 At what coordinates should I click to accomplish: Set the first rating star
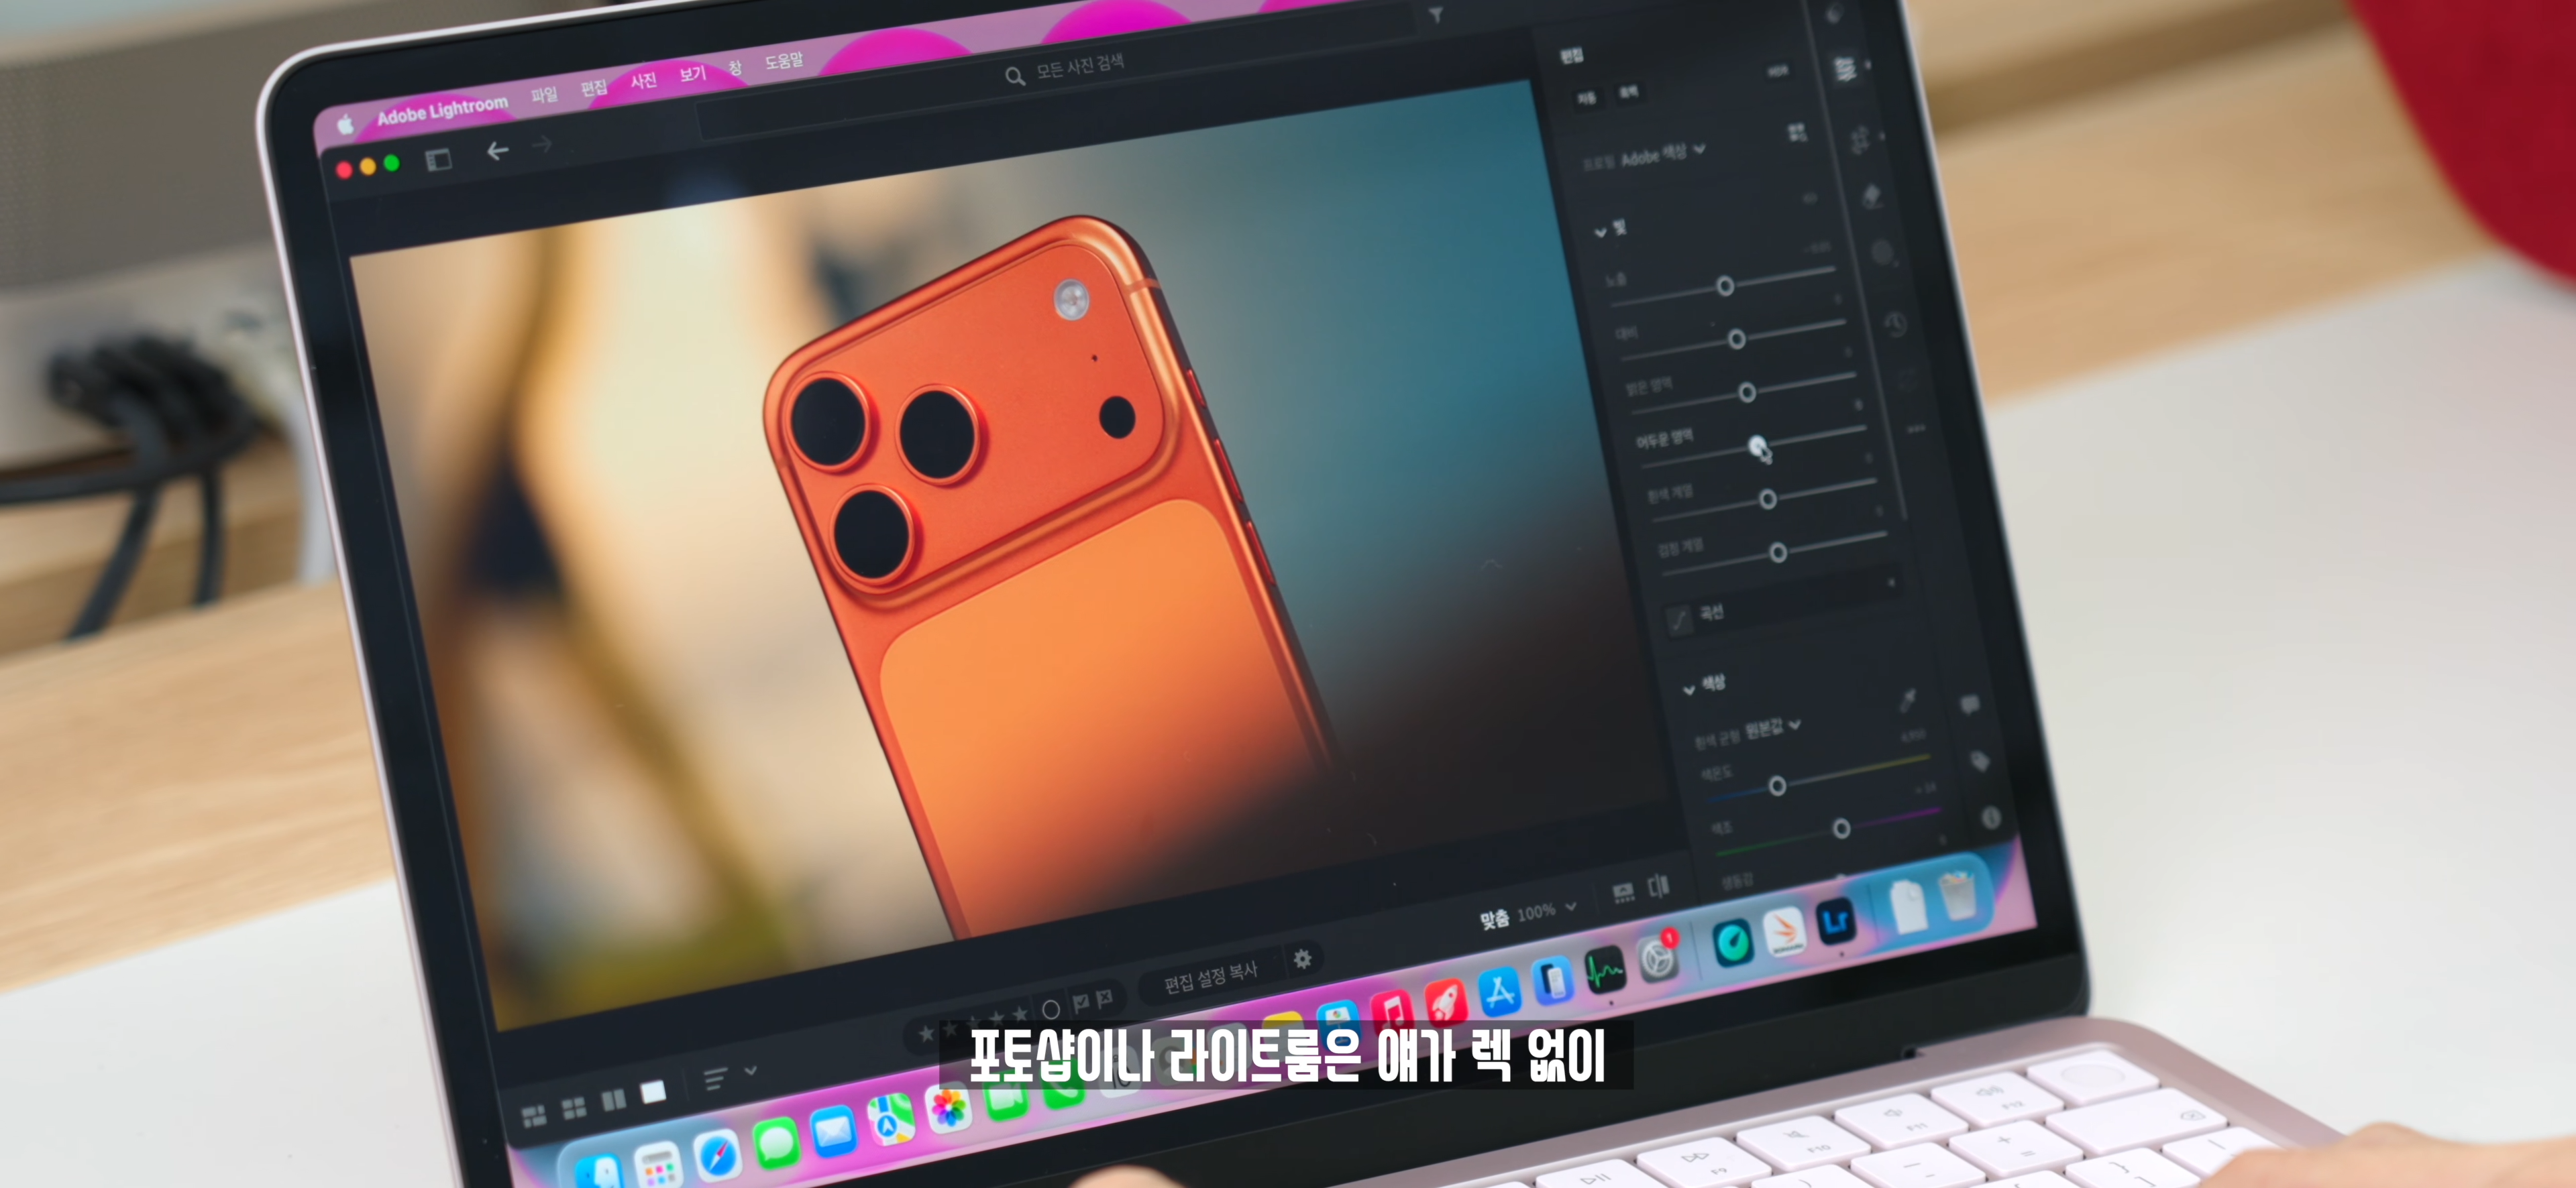[927, 1033]
